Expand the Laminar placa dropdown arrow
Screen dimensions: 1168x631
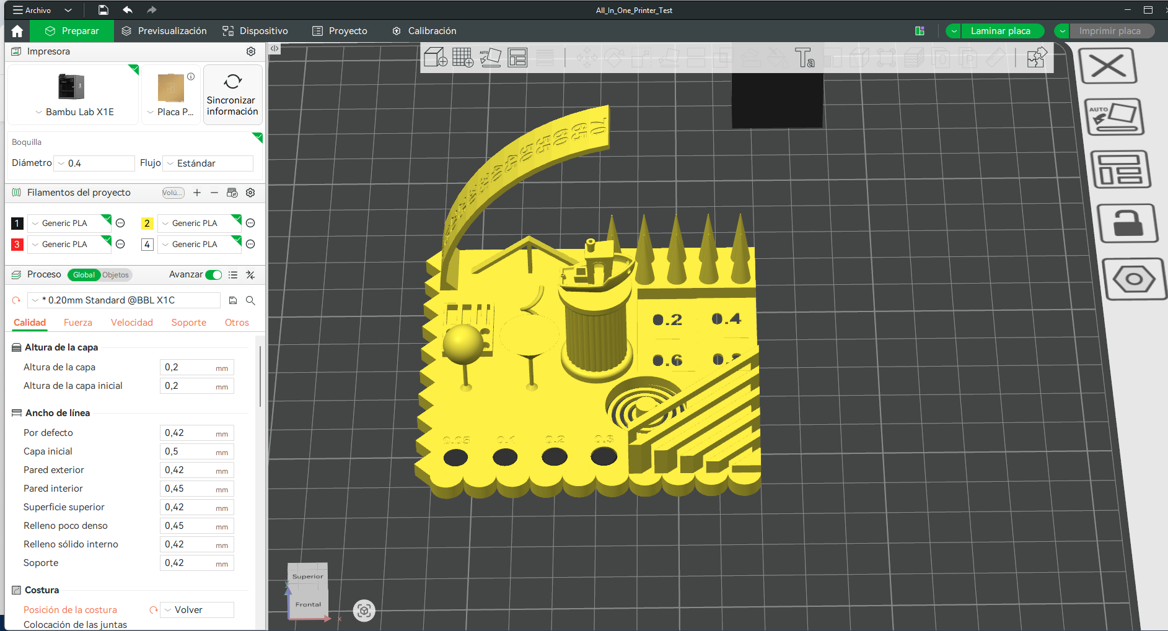tap(954, 31)
